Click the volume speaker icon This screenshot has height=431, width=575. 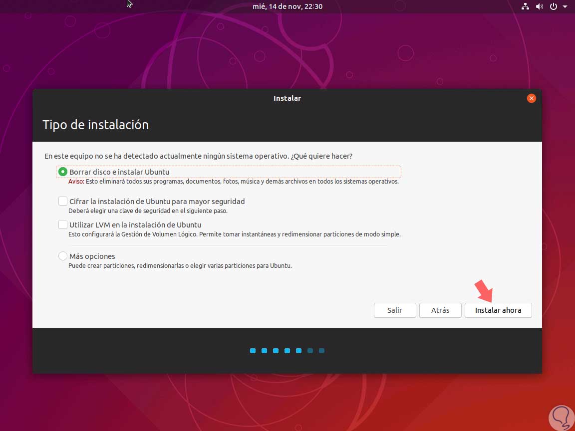539,6
